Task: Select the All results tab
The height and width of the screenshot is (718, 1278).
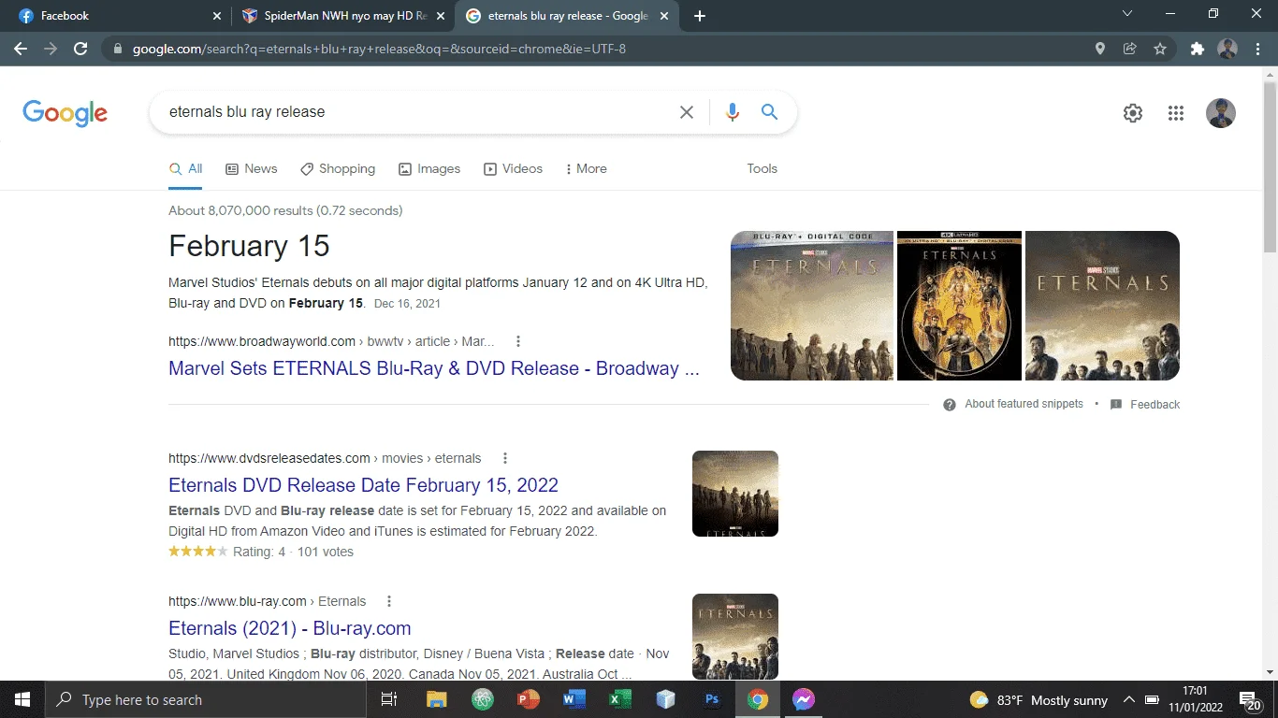Action: coord(185,168)
